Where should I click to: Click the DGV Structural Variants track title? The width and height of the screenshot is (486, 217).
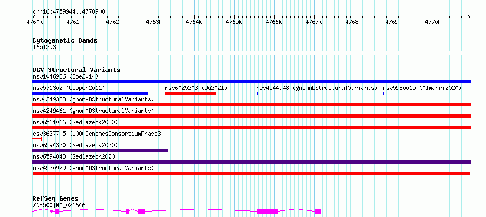(76, 70)
